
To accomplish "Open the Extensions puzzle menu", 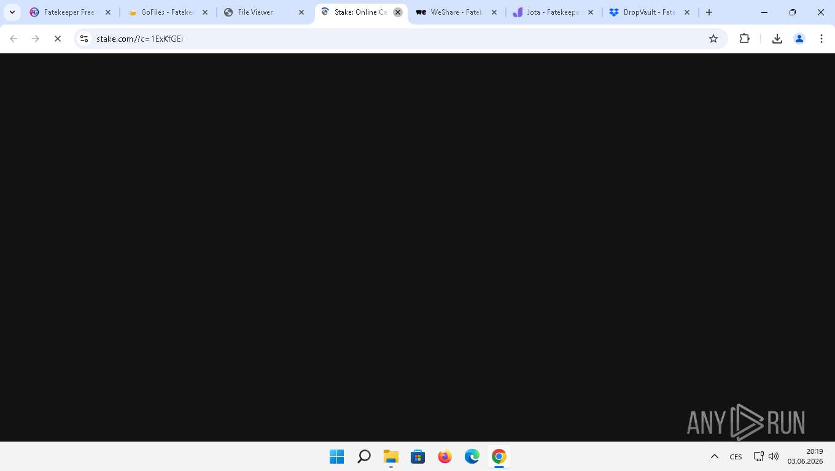I will click(744, 39).
